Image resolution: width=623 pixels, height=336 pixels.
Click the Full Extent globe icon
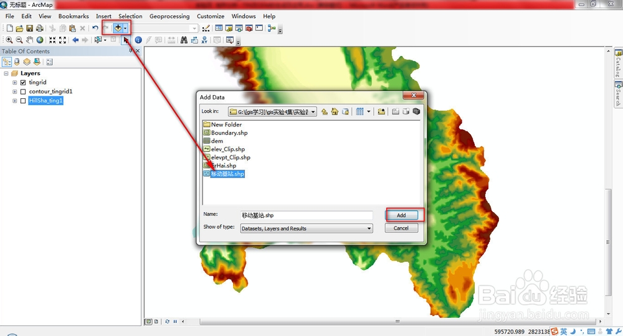[40, 40]
